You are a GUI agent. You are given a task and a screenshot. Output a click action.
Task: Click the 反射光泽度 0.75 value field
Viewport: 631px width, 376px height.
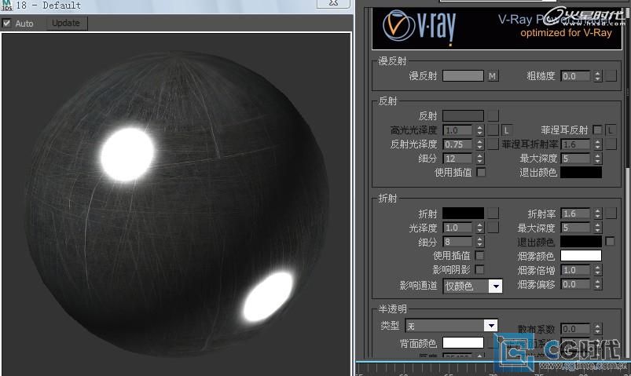[458, 144]
